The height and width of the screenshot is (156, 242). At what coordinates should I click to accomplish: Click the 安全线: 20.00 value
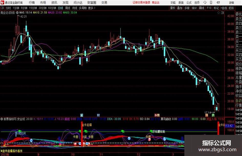click(x=25, y=119)
